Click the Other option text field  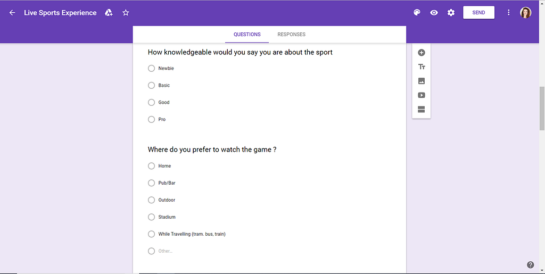click(x=166, y=251)
